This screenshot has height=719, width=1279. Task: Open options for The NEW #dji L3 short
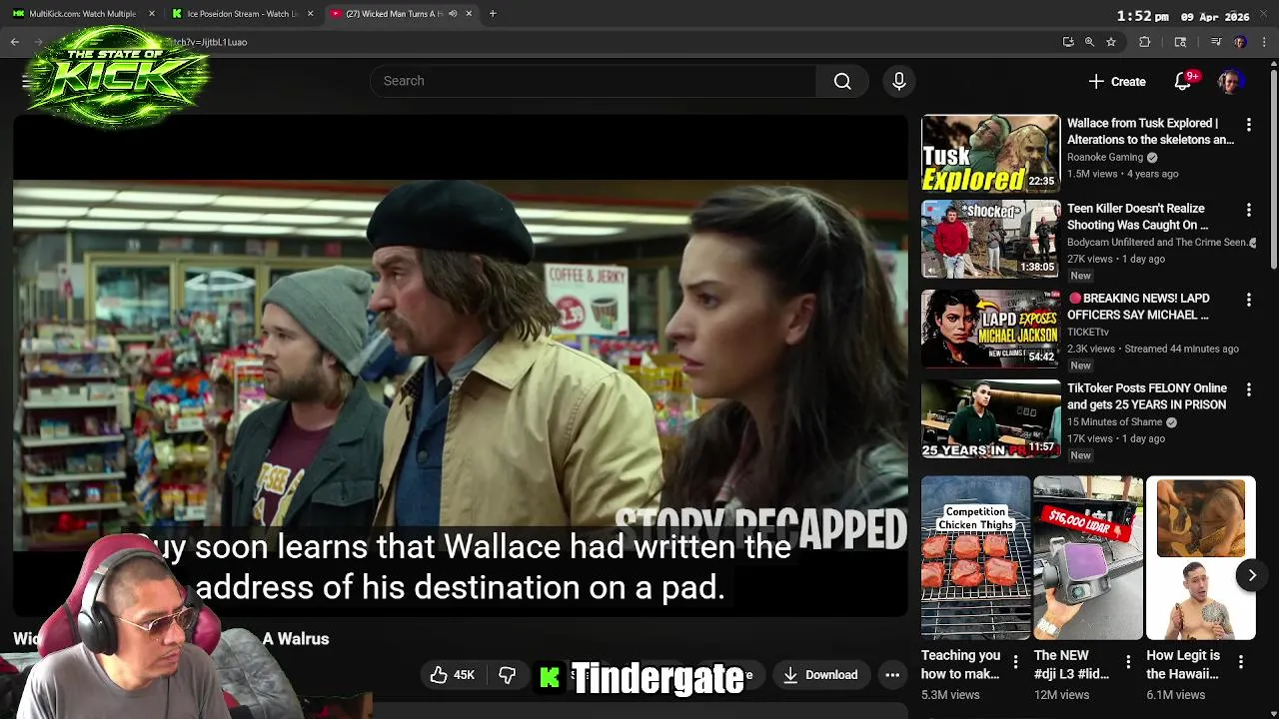(x=1128, y=662)
